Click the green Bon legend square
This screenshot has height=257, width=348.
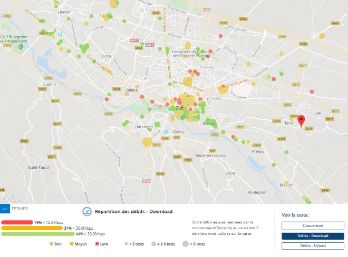(52, 244)
